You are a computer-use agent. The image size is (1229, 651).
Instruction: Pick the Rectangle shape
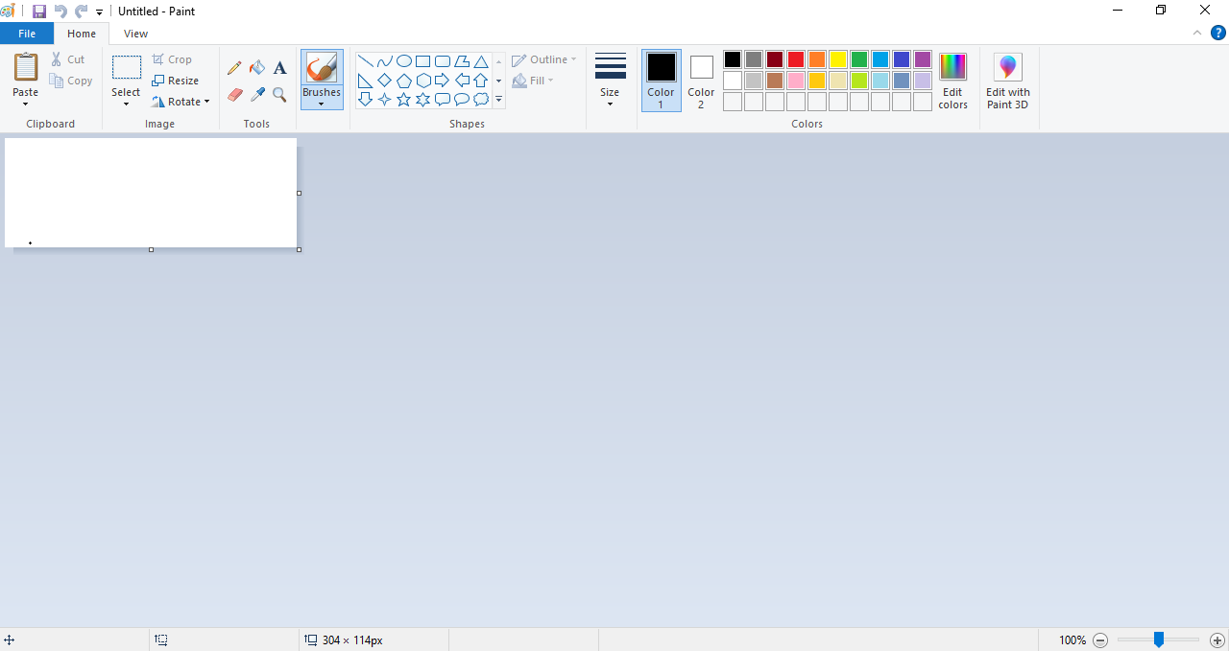[422, 61]
